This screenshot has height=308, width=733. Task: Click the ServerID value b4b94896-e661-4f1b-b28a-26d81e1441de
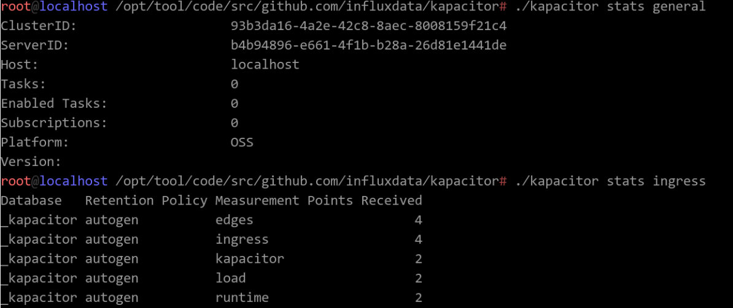tap(368, 45)
